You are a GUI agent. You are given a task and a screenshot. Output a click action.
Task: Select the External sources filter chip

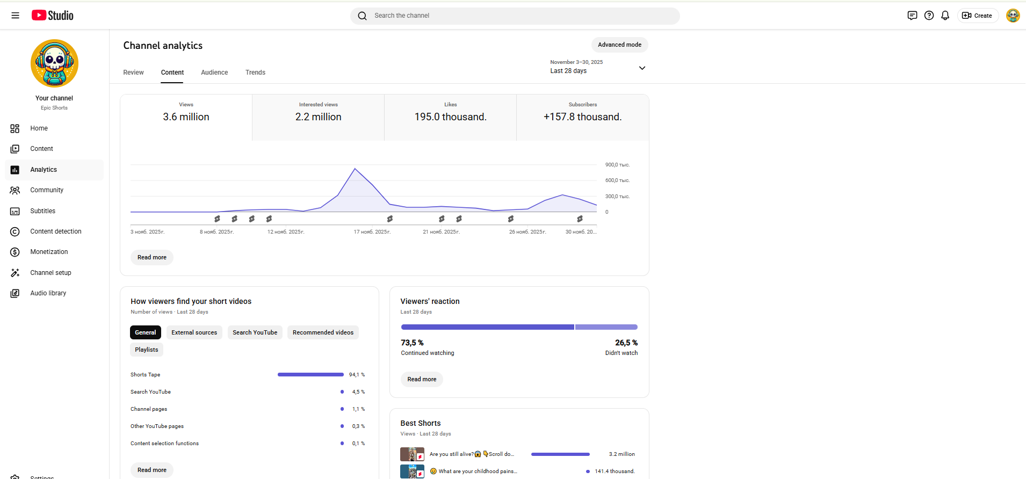194,332
